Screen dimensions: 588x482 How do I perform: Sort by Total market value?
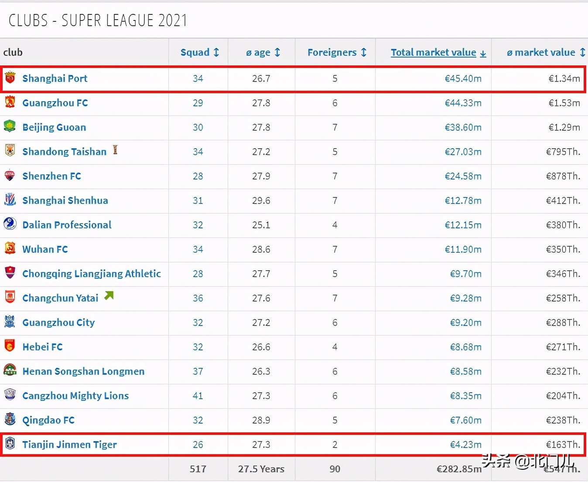(438, 52)
